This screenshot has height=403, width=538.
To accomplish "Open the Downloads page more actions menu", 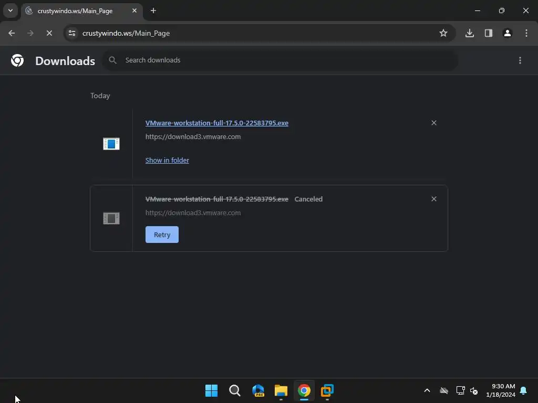I will coord(520,60).
